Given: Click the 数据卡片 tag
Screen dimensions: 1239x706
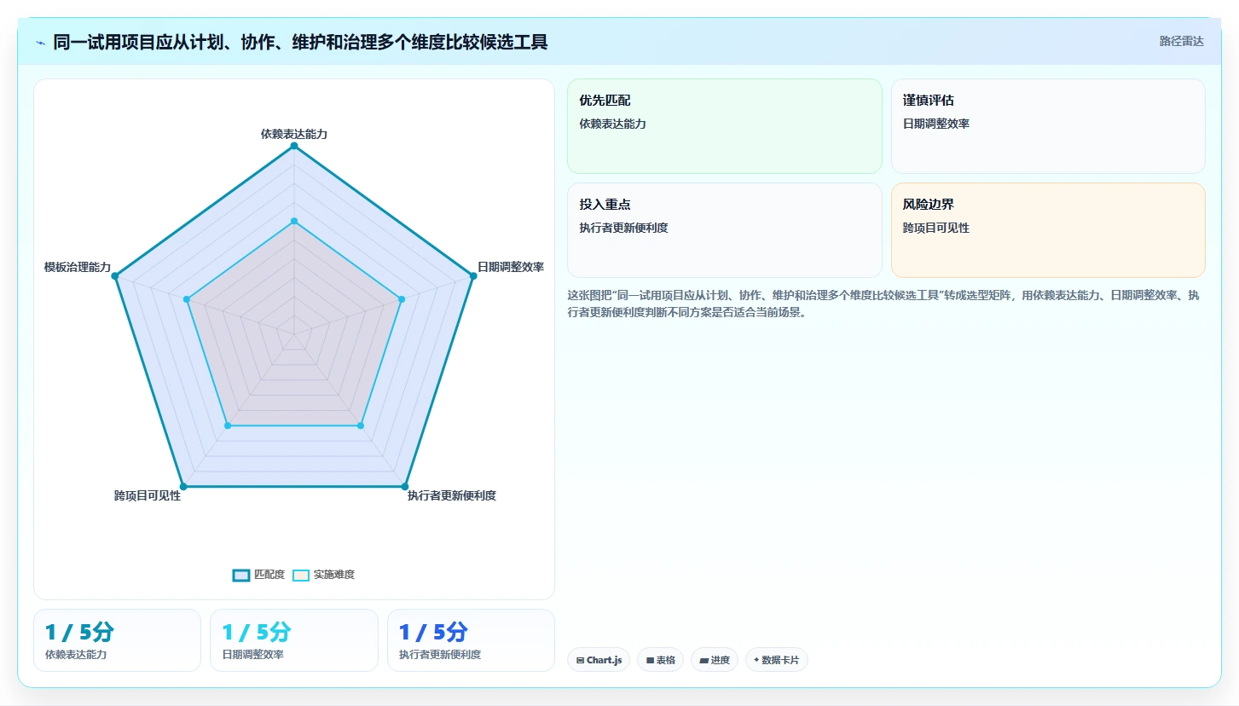Looking at the screenshot, I should 777,660.
